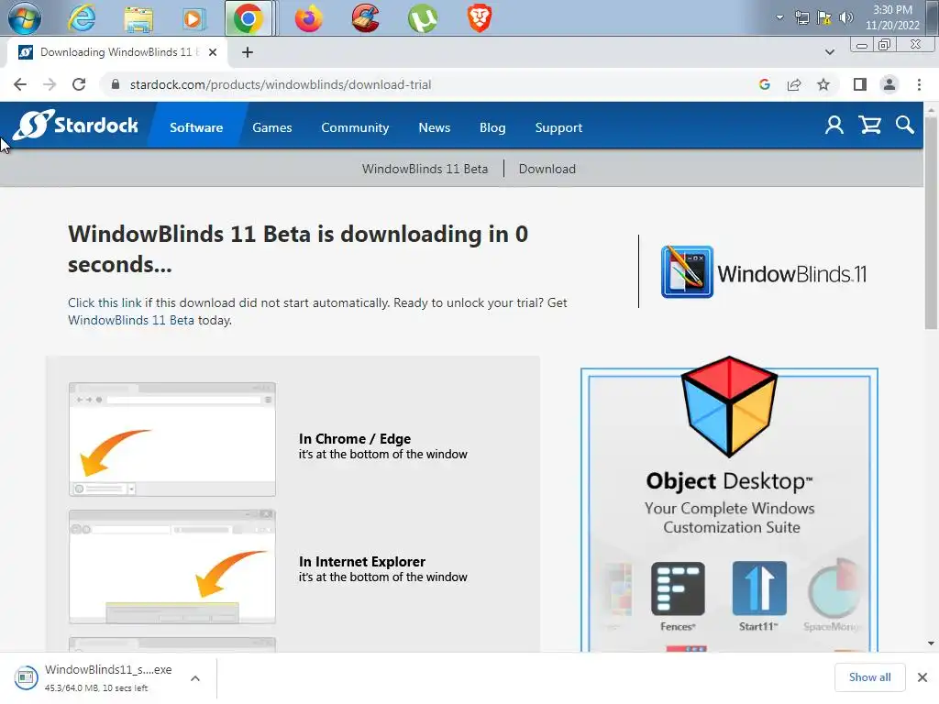Select the Chrome taskbar icon
Image resolution: width=939 pixels, height=704 pixels.
(248, 18)
